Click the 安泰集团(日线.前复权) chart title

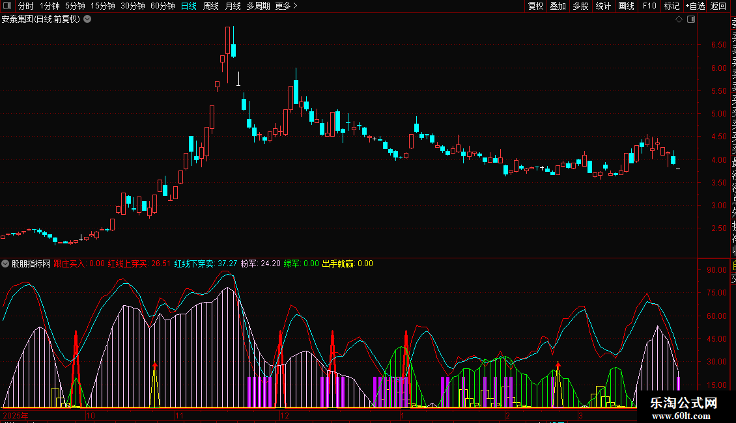point(41,20)
